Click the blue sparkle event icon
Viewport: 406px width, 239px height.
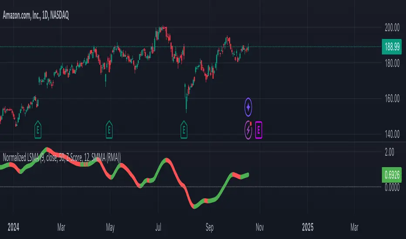[248, 107]
